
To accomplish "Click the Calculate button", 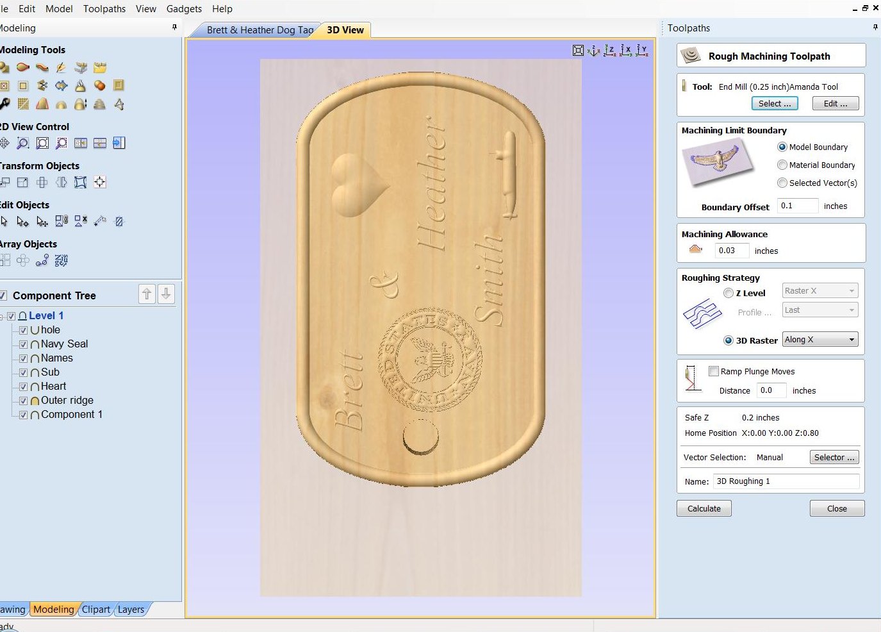I will pos(704,508).
